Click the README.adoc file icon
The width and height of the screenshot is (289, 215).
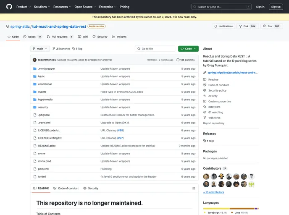(x=35, y=146)
